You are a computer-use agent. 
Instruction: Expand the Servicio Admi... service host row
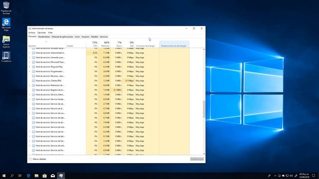29,94
